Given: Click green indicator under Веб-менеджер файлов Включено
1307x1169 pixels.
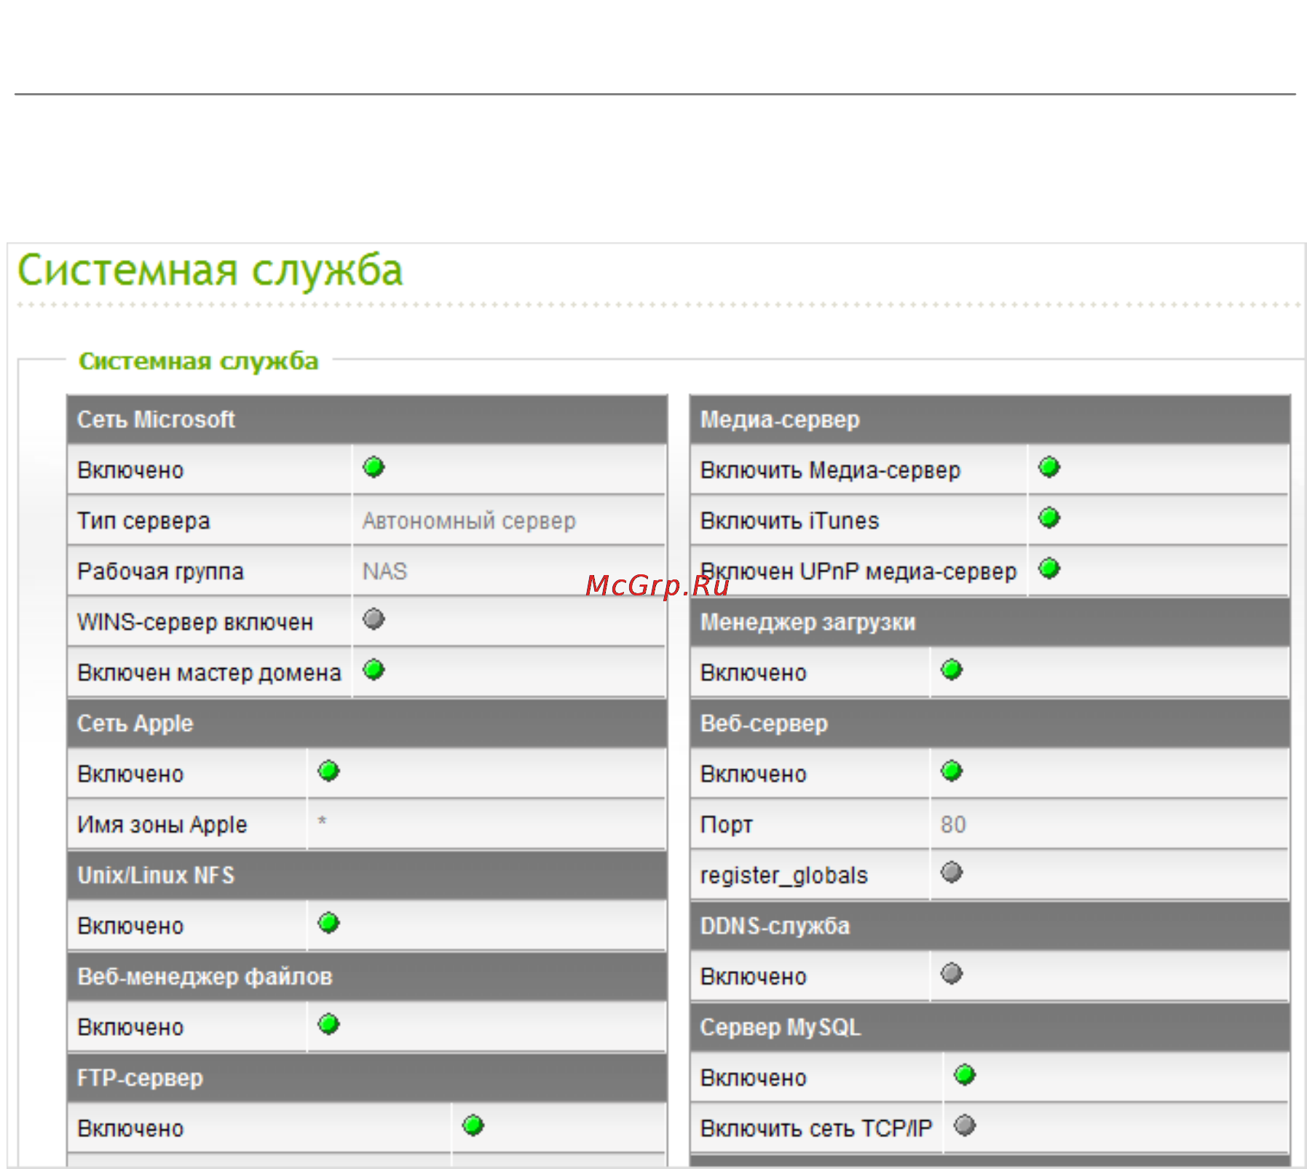Looking at the screenshot, I should click(329, 1023).
